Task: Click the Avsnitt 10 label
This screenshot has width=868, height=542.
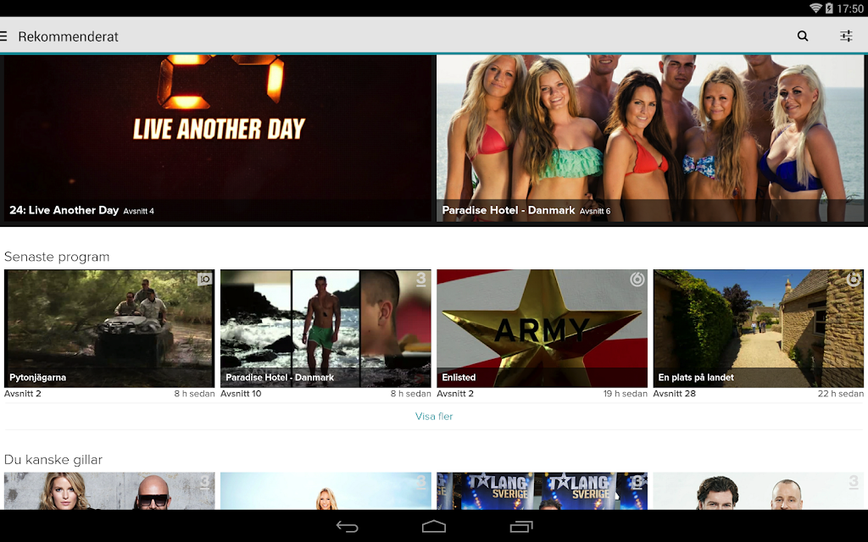Action: click(241, 394)
